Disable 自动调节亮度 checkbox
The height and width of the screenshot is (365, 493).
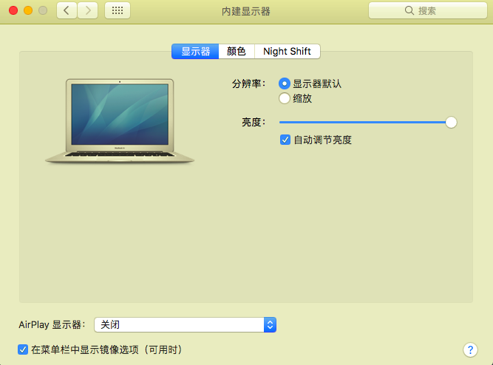[x=285, y=140]
